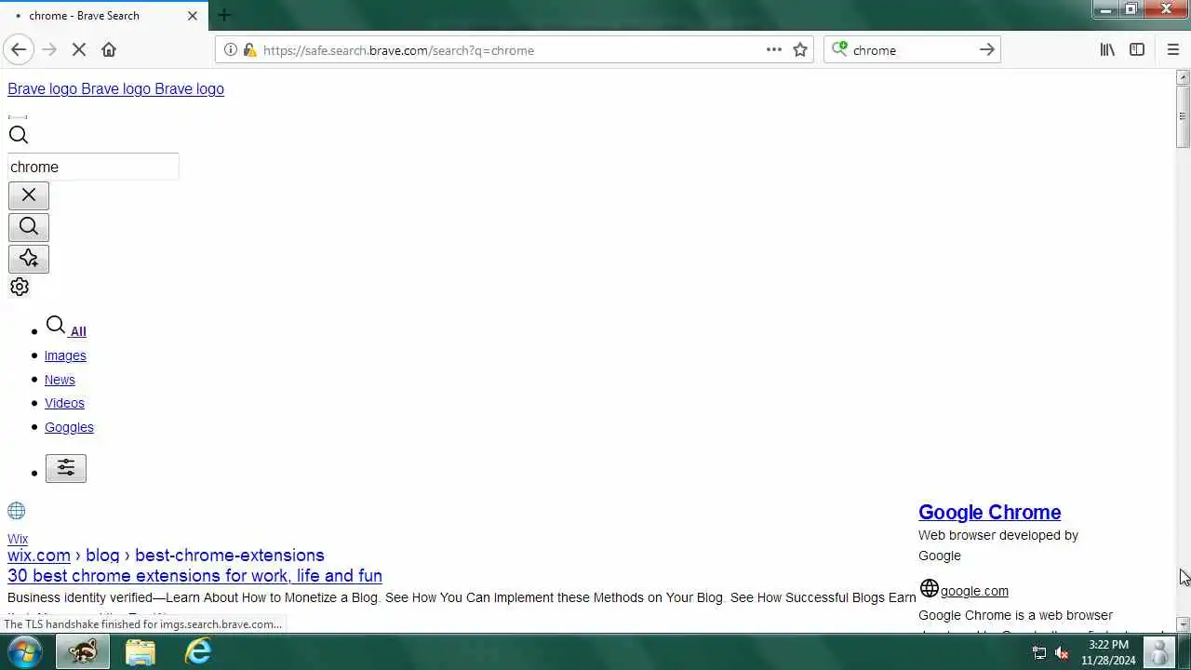This screenshot has height=670, width=1191.
Task: Open the Windows Start button
Action: [25, 651]
